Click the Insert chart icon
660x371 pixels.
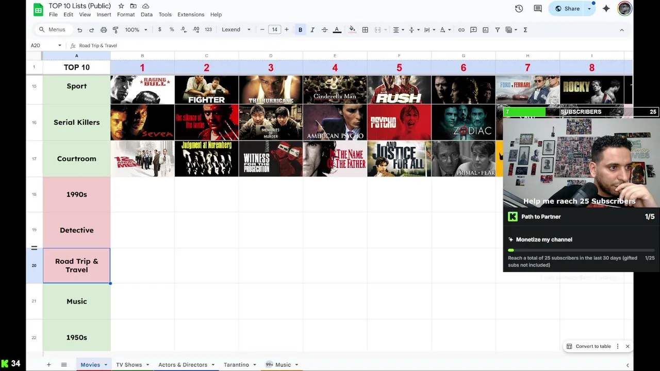(x=485, y=30)
